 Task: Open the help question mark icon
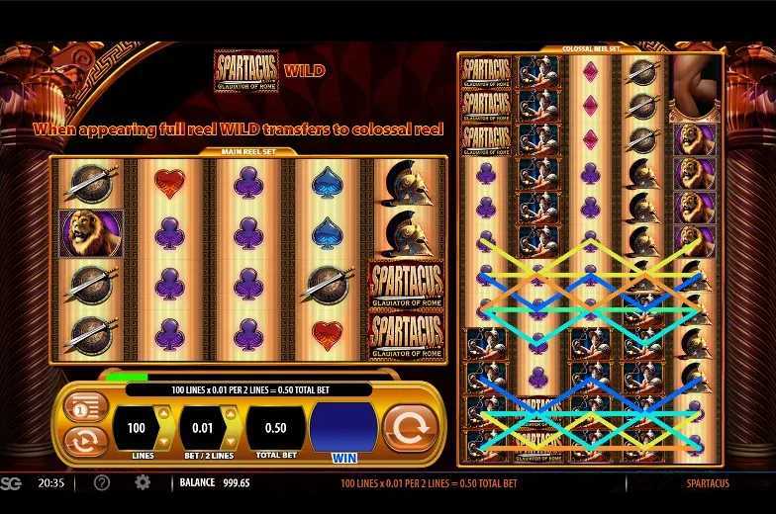(x=101, y=482)
